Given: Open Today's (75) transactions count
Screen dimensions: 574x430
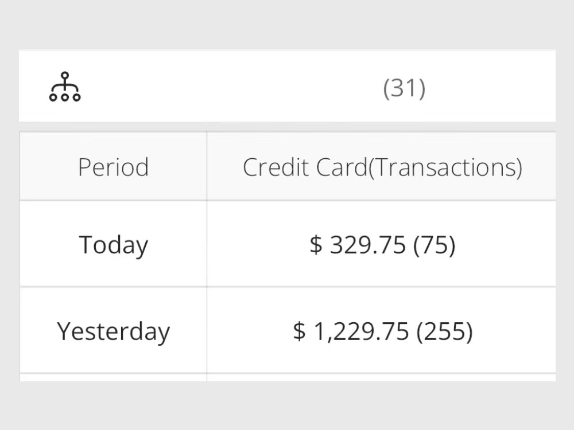Looking at the screenshot, I should click(434, 245).
